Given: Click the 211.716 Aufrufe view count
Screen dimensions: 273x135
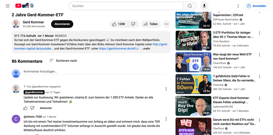Looking at the screenshot, I should pos(25,36).
